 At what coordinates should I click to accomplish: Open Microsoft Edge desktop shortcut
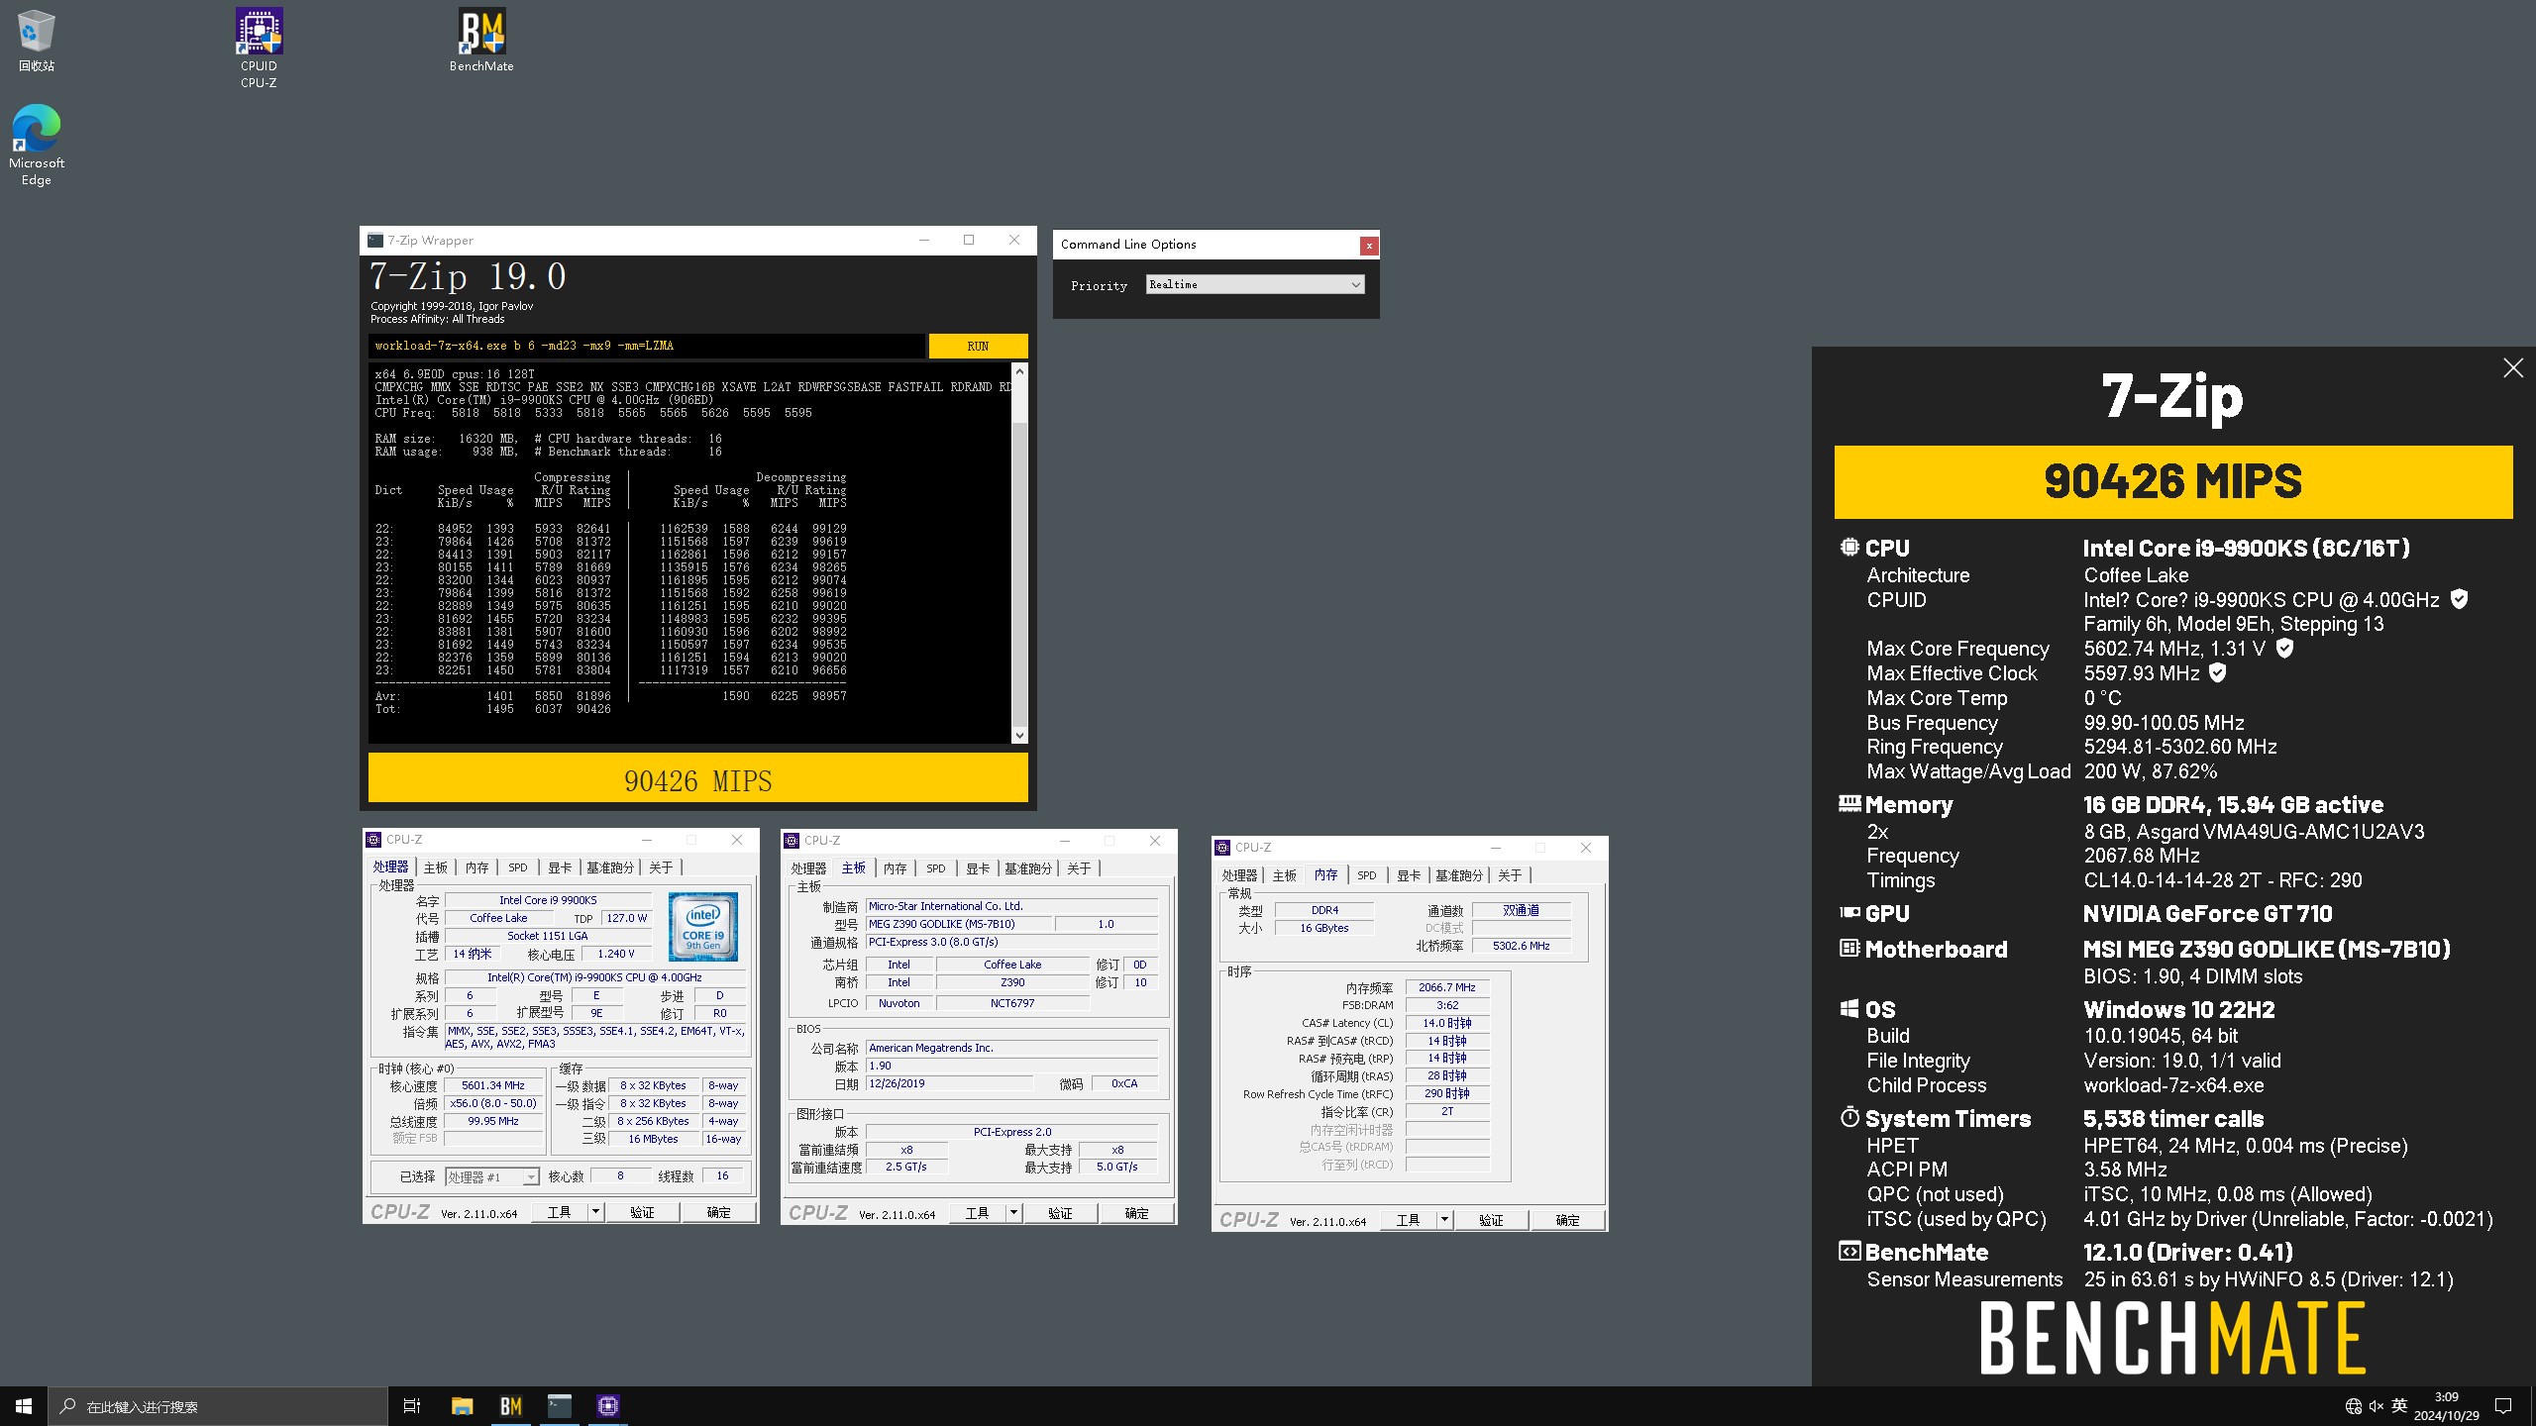[x=37, y=145]
